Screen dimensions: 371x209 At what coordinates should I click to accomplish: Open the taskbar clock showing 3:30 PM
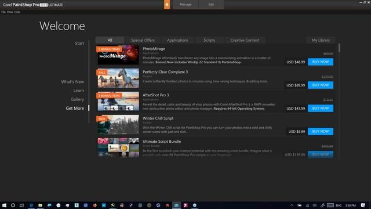[350, 206]
